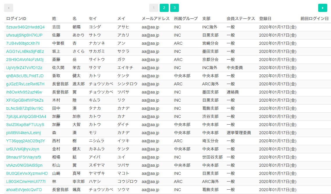Open login ID 7plUpLaWpQG8H3A4

[x=26, y=116]
